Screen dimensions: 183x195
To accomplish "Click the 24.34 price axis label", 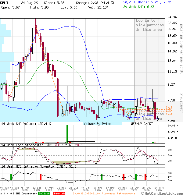I will [172, 17].
